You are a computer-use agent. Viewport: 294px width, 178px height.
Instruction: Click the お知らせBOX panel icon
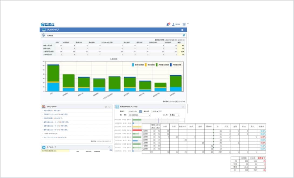tap(44, 107)
